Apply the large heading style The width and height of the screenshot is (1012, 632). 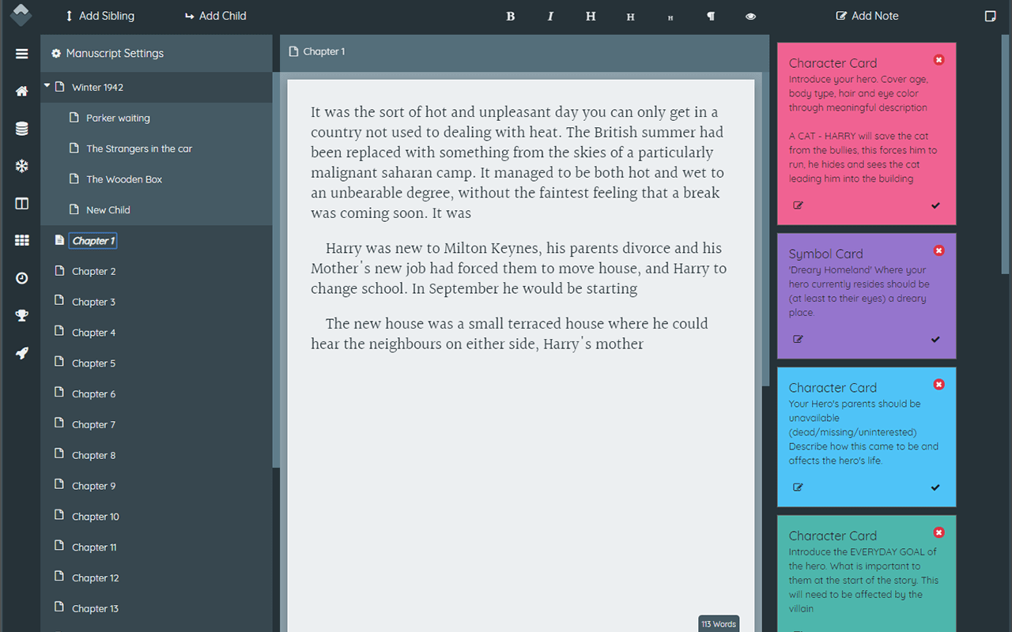pyautogui.click(x=590, y=16)
